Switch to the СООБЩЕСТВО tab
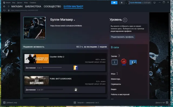 (52, 6)
